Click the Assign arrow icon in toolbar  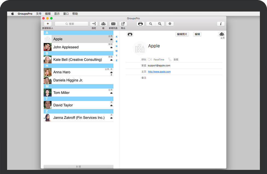94,24
